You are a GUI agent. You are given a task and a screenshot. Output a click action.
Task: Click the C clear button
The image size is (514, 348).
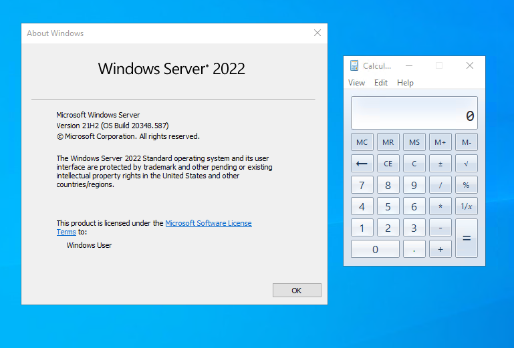[414, 164]
